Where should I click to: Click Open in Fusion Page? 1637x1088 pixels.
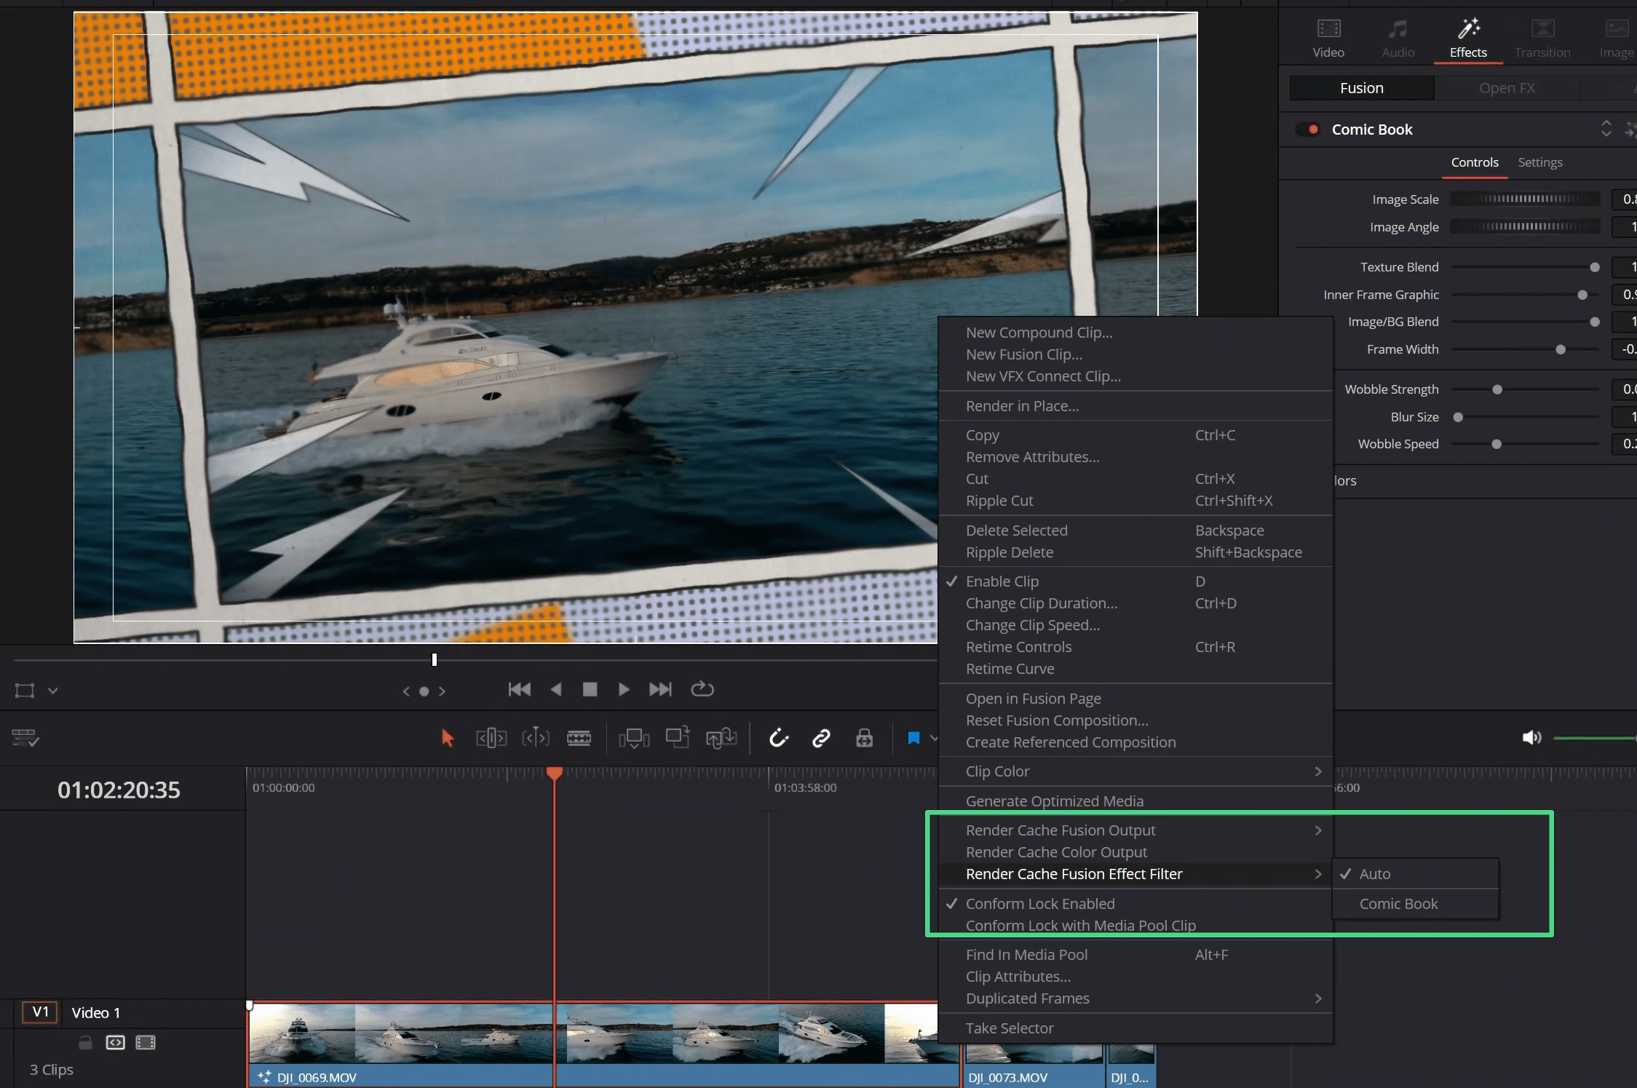click(1033, 699)
